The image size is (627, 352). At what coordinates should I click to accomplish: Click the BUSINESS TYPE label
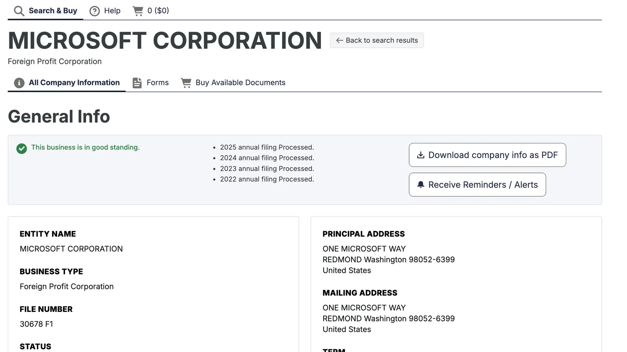51,272
